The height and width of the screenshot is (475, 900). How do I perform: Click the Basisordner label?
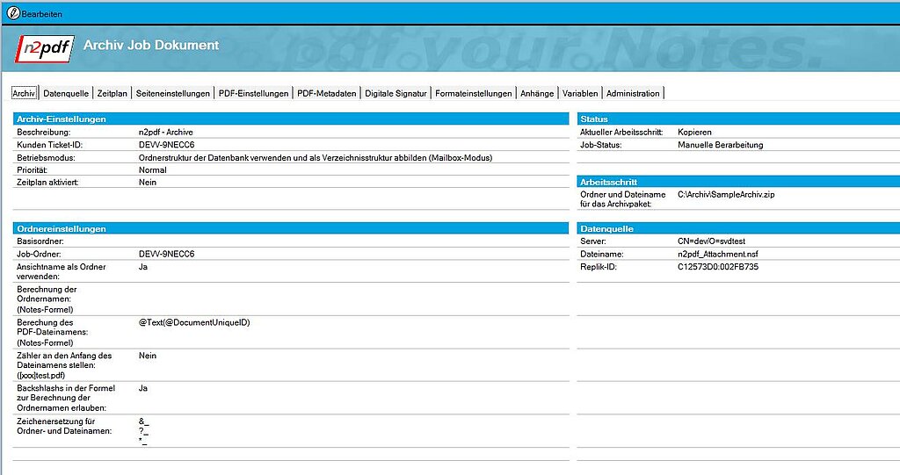40,241
